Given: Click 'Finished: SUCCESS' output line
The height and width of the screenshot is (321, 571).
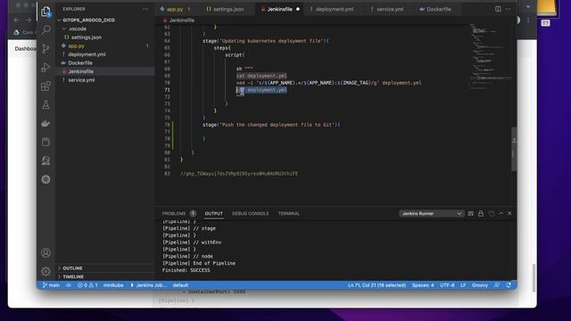Looking at the screenshot, I should coord(186,270).
